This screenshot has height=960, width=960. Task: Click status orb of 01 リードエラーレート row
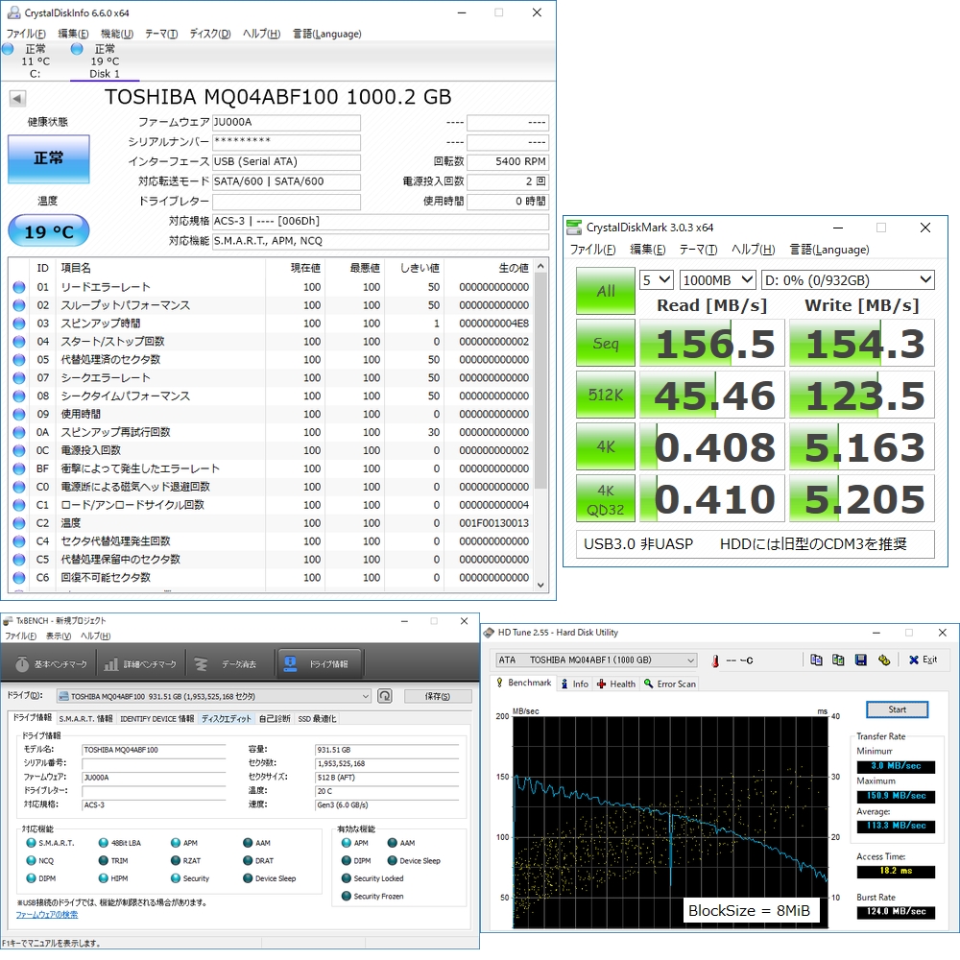coord(19,286)
